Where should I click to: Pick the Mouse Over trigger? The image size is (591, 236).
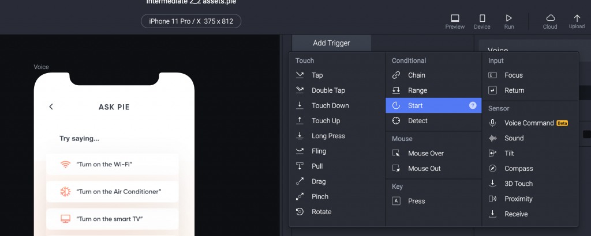pyautogui.click(x=425, y=153)
